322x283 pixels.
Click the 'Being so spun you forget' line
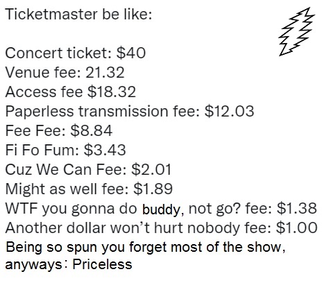pos(145,248)
